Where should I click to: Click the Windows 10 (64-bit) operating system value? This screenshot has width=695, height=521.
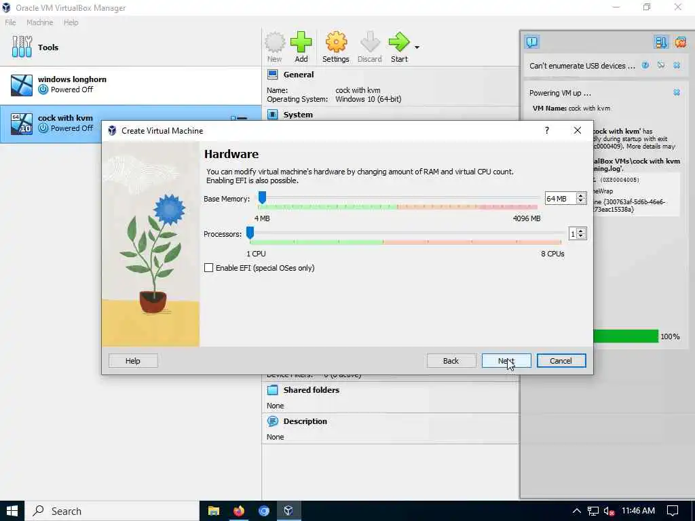368,99
